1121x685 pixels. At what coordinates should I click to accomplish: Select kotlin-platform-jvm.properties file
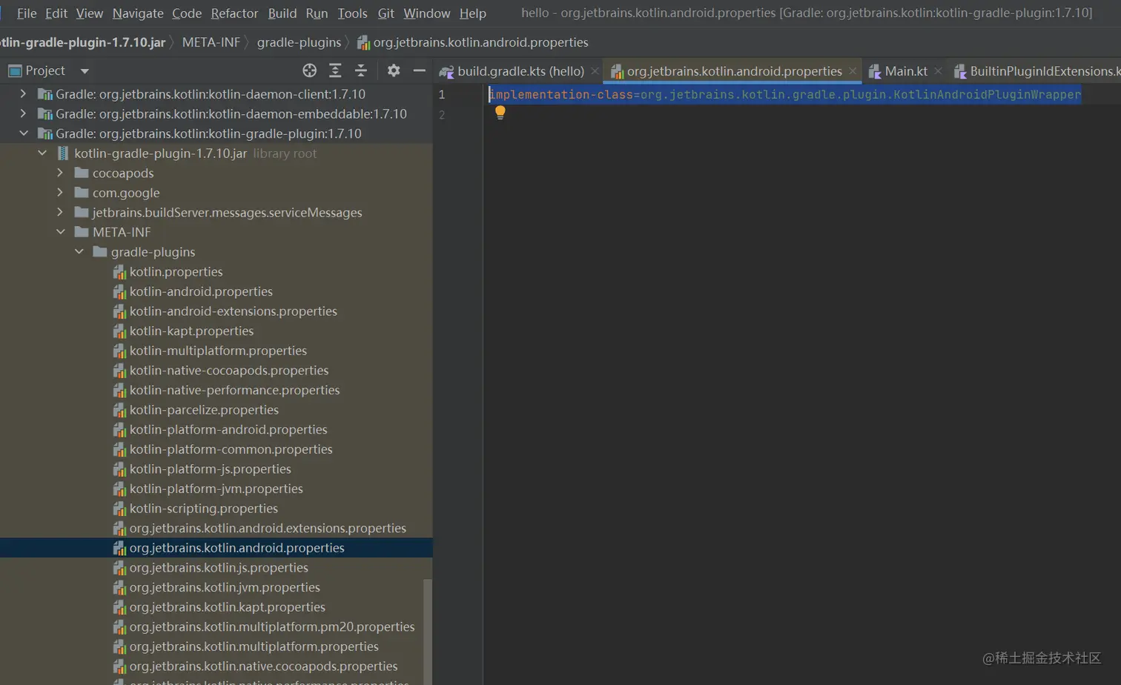point(216,489)
